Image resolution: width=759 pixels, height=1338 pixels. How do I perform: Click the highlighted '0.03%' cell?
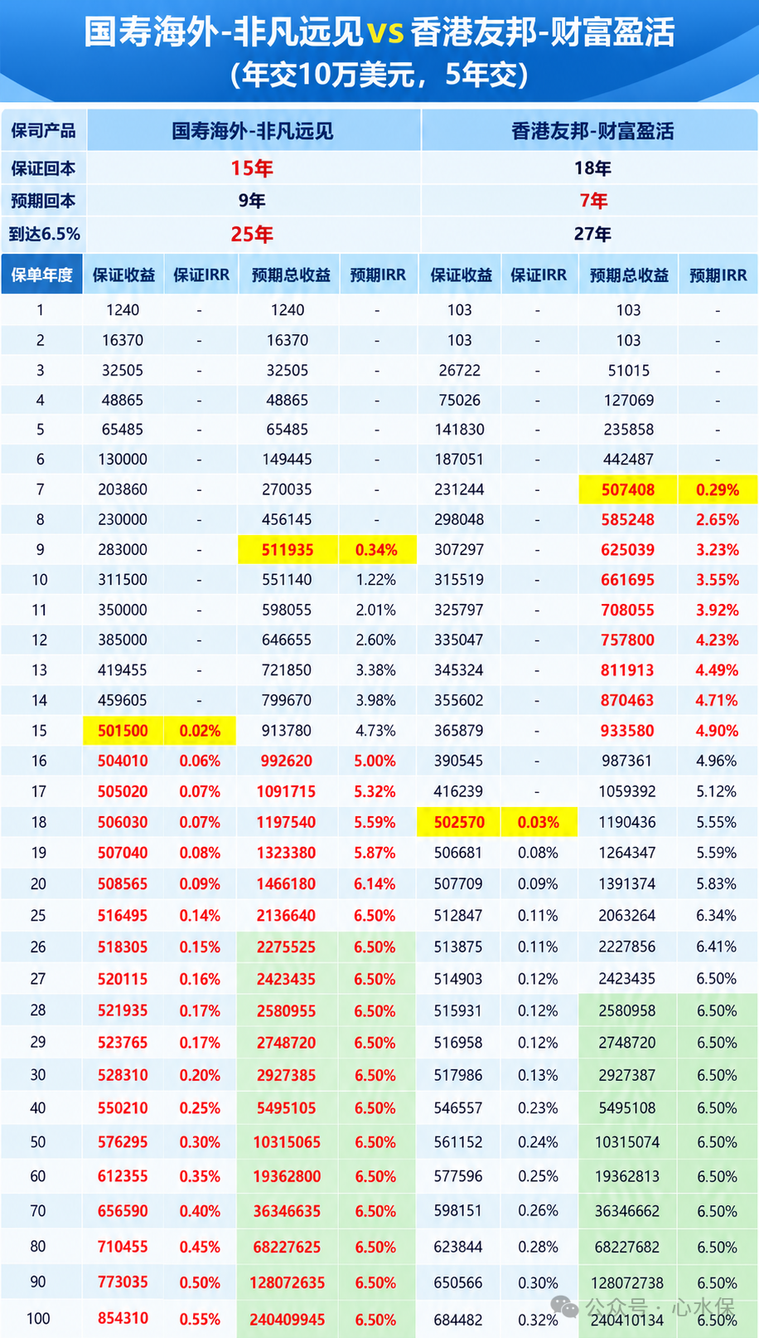pos(539,822)
